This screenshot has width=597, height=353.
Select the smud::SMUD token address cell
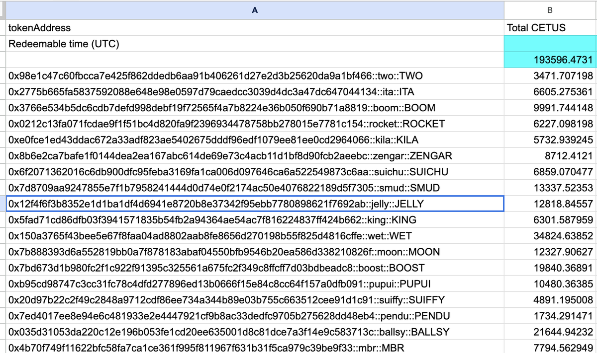(x=255, y=188)
